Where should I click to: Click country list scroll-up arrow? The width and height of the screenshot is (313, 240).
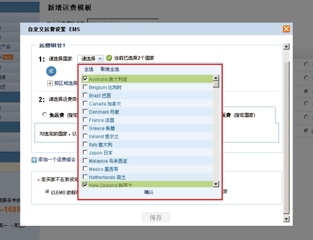coord(216,78)
